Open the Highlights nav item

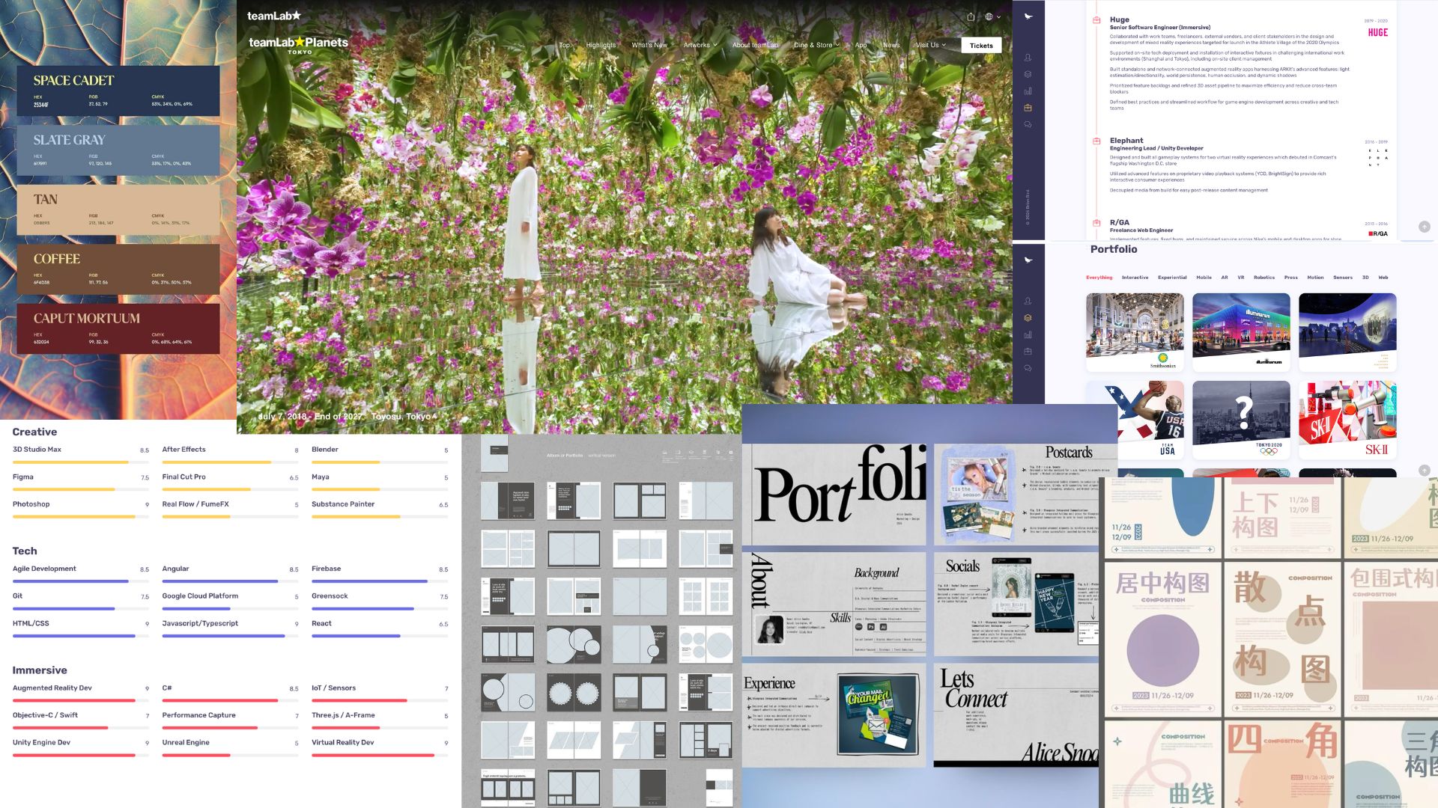601,45
